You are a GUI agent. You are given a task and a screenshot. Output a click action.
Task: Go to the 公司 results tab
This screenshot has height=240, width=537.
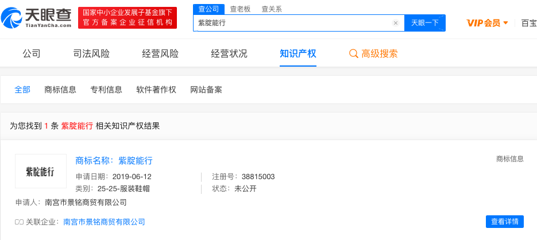[x=32, y=54]
